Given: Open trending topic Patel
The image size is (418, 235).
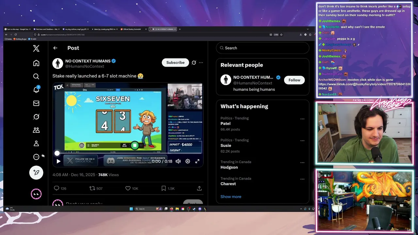Looking at the screenshot, I should click(225, 124).
